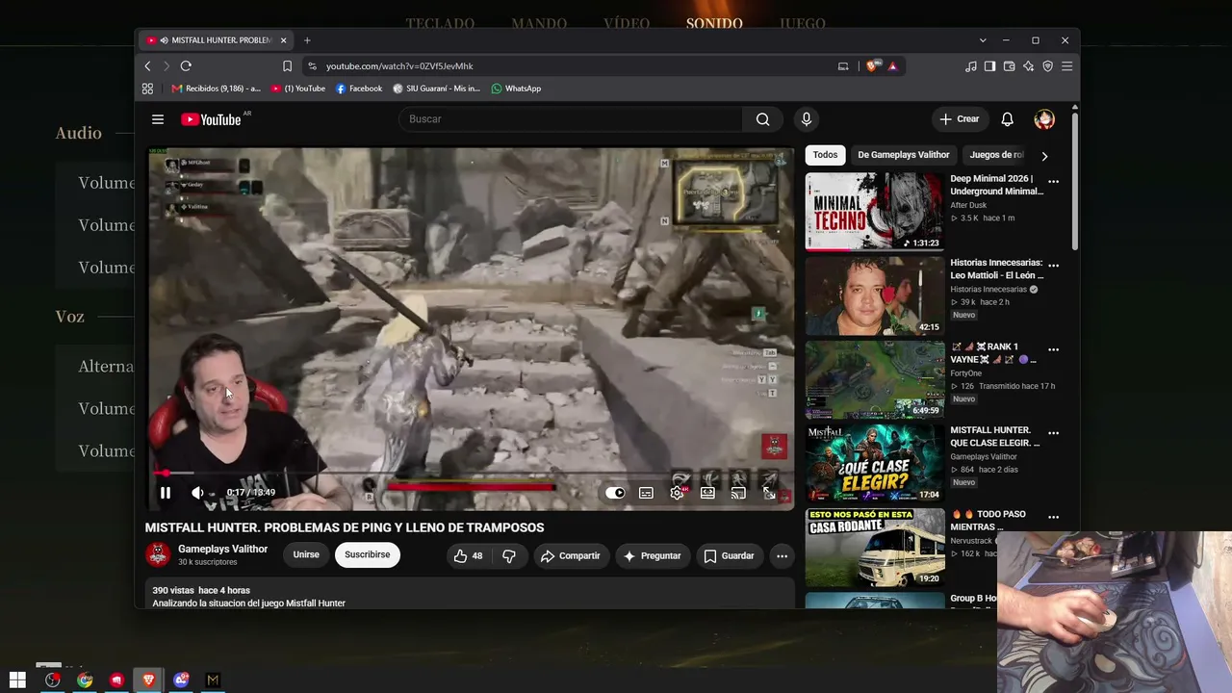Open the Historias Innecesarias video thumbnail
Viewport: 1232px width, 693px height.
click(x=875, y=295)
